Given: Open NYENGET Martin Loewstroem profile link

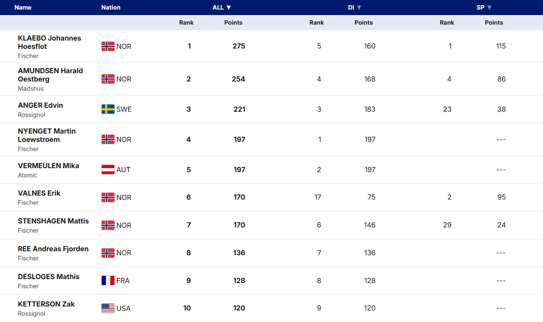Looking at the screenshot, I should pos(46,135).
